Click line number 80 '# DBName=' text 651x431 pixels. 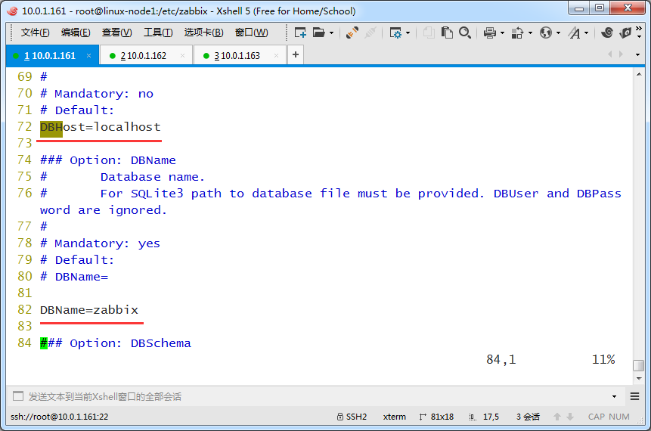74,277
